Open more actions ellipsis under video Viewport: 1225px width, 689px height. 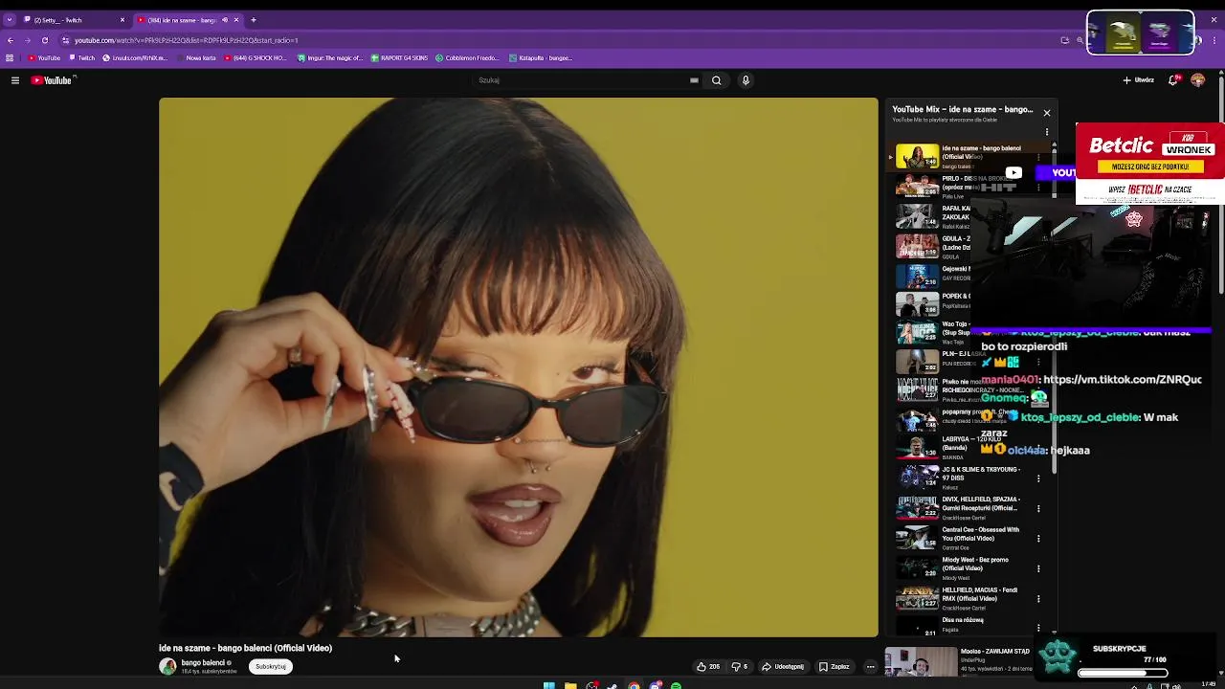870,667
